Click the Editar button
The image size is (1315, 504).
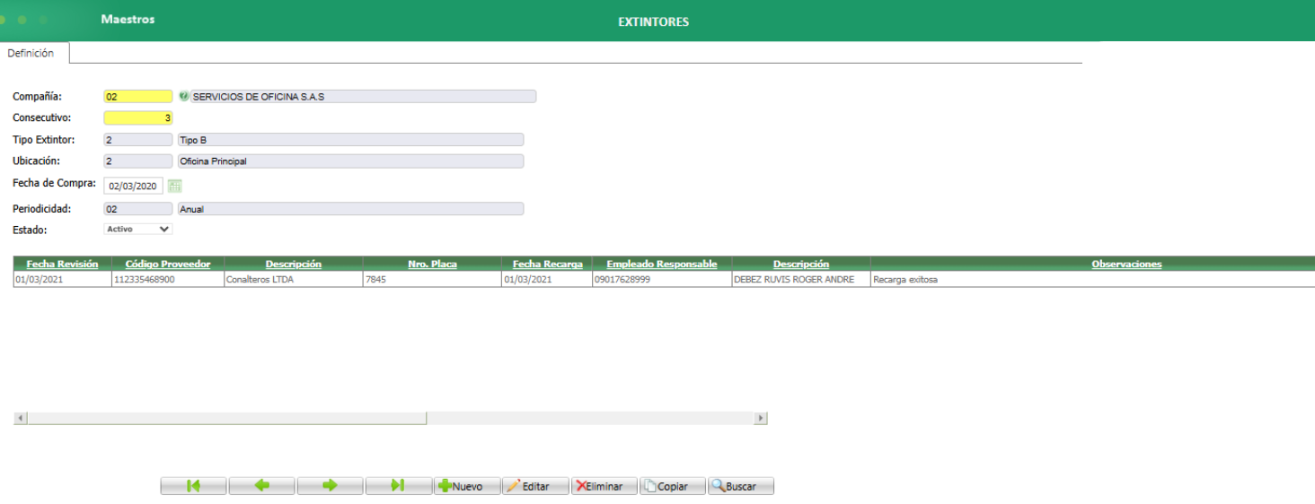point(535,486)
